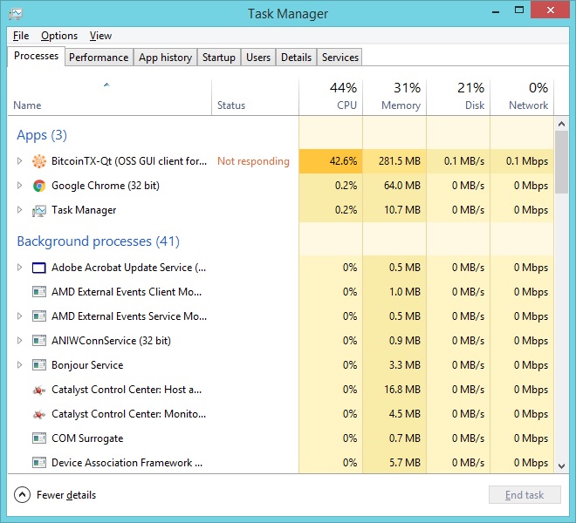Image resolution: width=576 pixels, height=523 pixels.
Task: Click Fewer details link
Action: (x=66, y=495)
